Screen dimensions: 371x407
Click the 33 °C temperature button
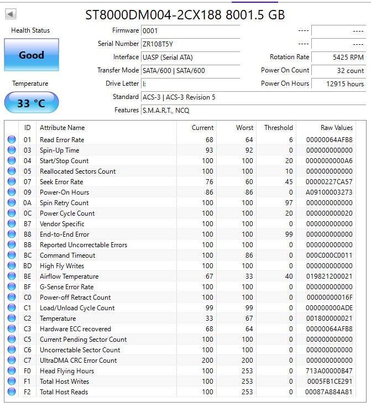coord(32,102)
